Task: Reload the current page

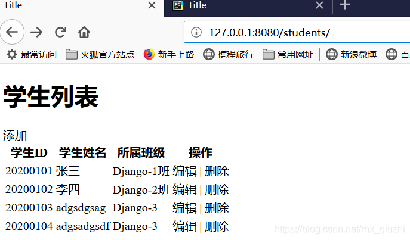Action: tap(60, 32)
